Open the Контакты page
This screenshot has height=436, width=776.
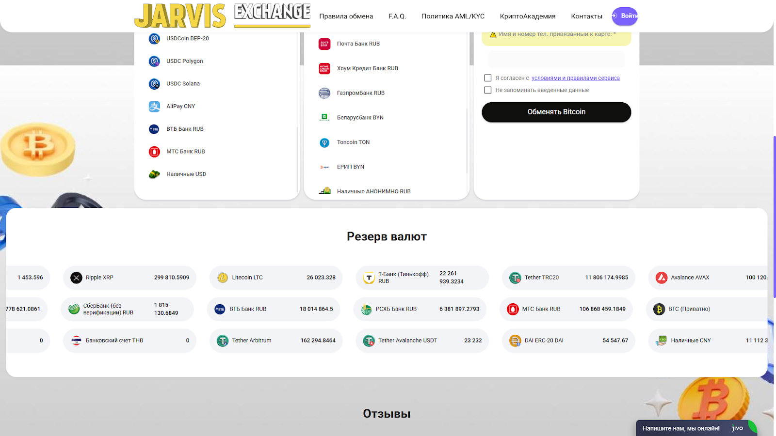pyautogui.click(x=586, y=16)
